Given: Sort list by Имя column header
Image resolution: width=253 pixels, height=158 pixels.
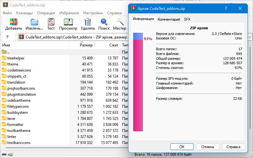Looking at the screenshot, I should pyautogui.click(x=35, y=45).
